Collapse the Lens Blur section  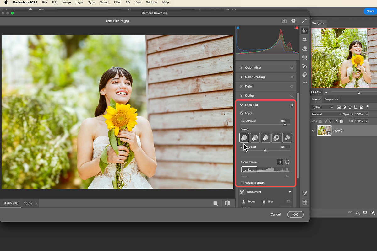(x=241, y=105)
